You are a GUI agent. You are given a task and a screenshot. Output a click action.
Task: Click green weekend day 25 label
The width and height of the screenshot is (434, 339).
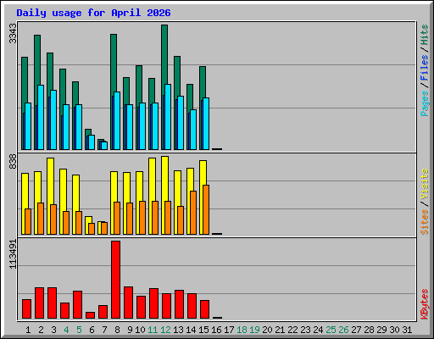point(331,330)
